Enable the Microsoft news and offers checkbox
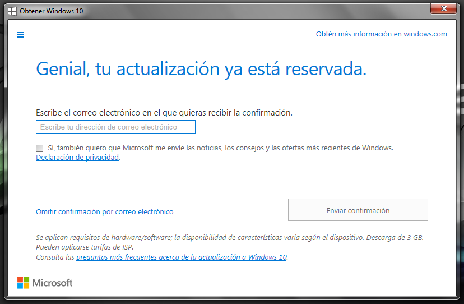 (39, 148)
